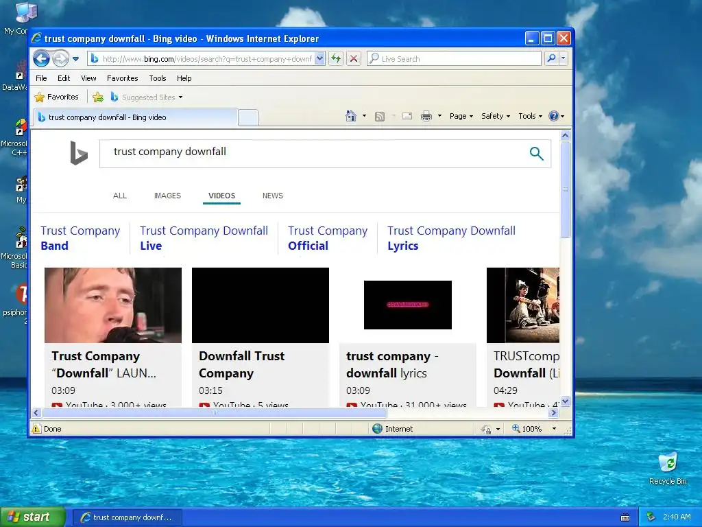The height and width of the screenshot is (527, 702).
Task: Open a new blank tab
Action: (x=248, y=118)
